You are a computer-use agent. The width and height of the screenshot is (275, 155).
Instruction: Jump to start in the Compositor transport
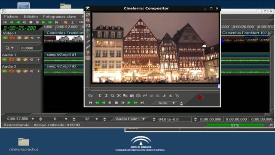(91, 103)
